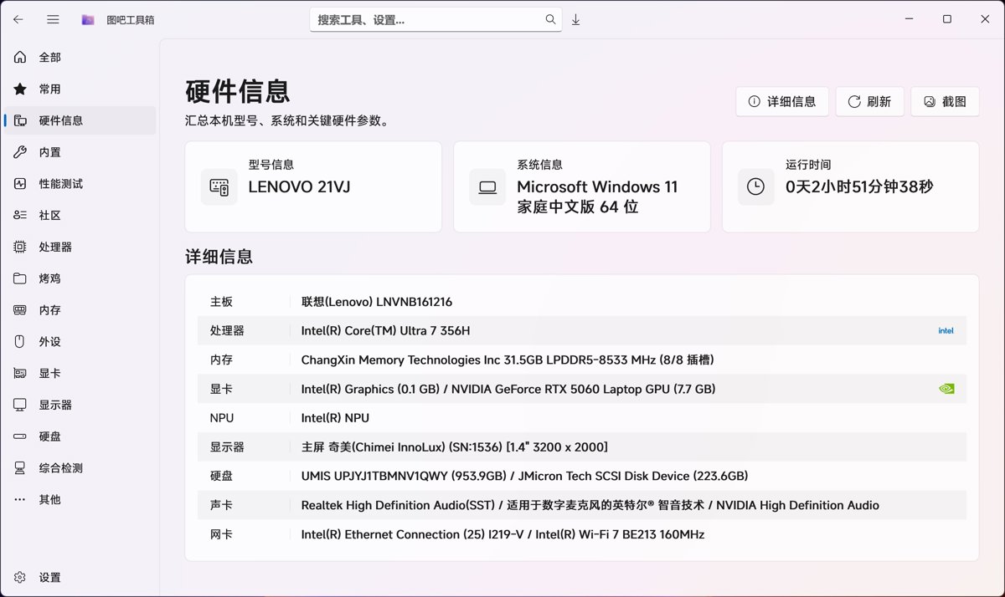Click the 主板 row label
This screenshot has height=597, width=1005.
pyautogui.click(x=221, y=302)
